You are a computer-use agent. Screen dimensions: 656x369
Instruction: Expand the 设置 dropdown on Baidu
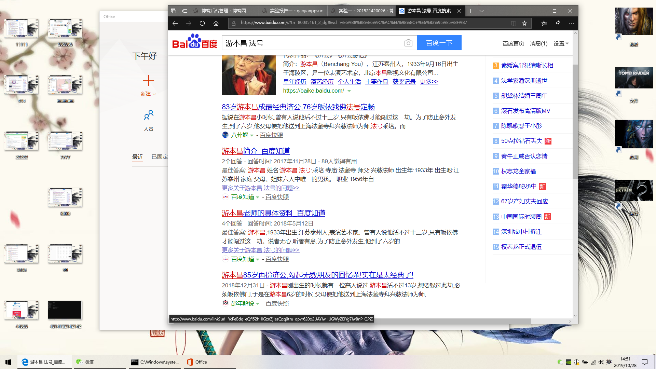561,43
